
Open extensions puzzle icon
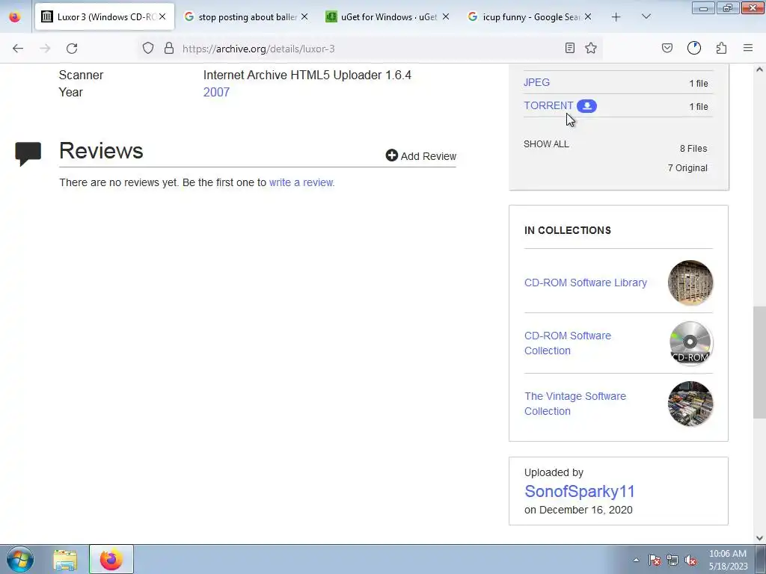[x=722, y=48]
